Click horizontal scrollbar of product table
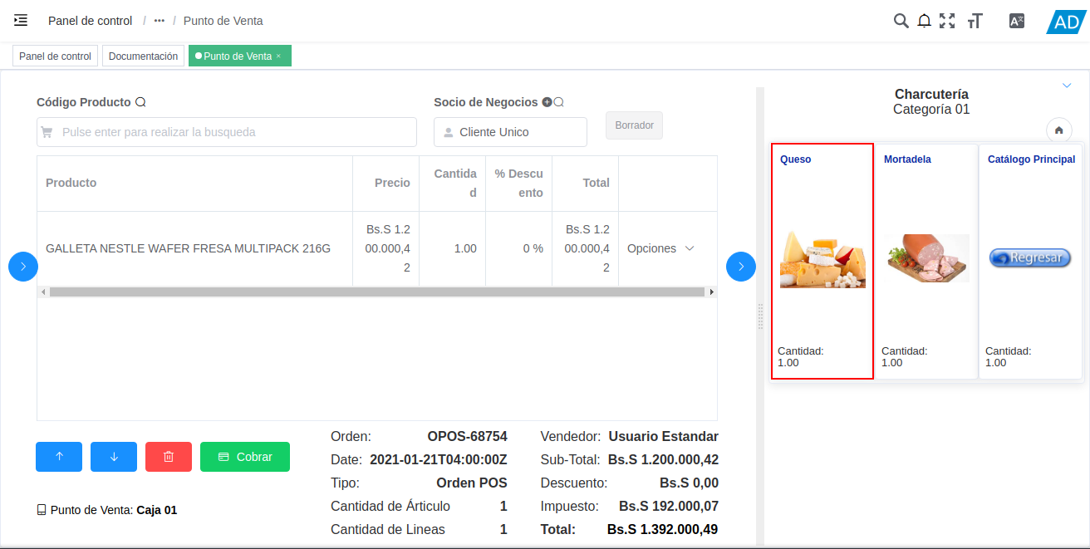Image resolution: width=1090 pixels, height=549 pixels. pyautogui.click(x=377, y=292)
